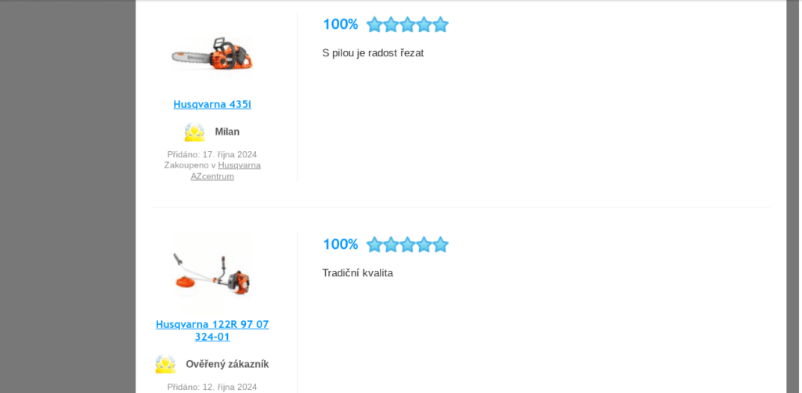Click the badge icon beside Ověřený zákazník

[x=165, y=364]
